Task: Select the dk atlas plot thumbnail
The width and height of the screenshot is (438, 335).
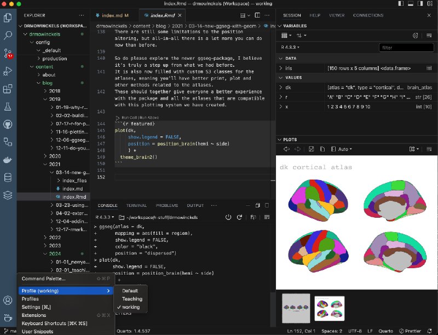Action: pyautogui.click(x=330, y=309)
